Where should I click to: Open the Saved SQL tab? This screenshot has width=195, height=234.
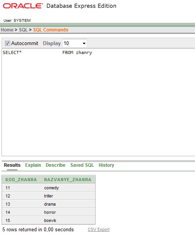(82, 165)
